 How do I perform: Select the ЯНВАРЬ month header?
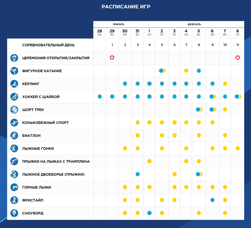point(119,24)
